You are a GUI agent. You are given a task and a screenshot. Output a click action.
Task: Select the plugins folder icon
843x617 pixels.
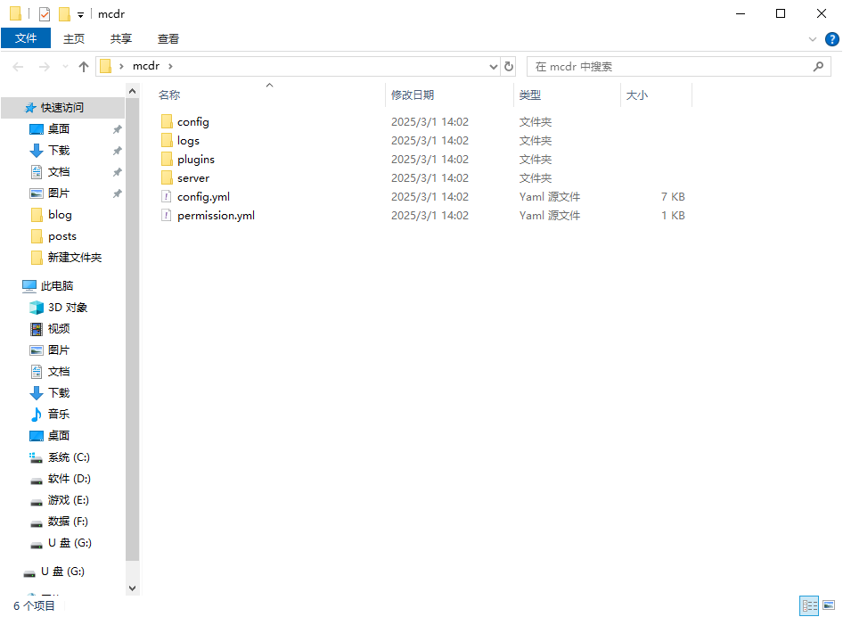(167, 160)
